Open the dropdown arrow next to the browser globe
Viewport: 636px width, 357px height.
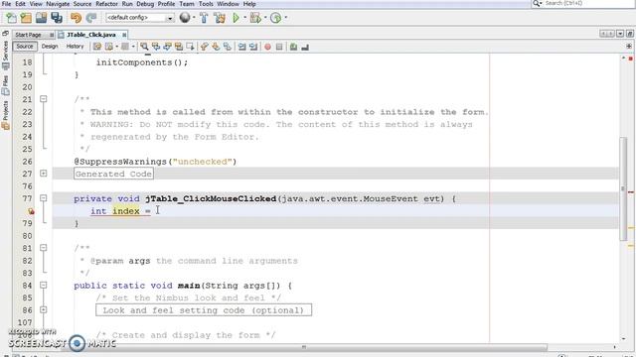194,18
